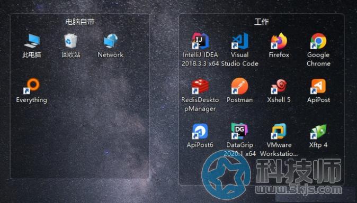
Task: Click the 工作 group title
Action: [x=262, y=22]
